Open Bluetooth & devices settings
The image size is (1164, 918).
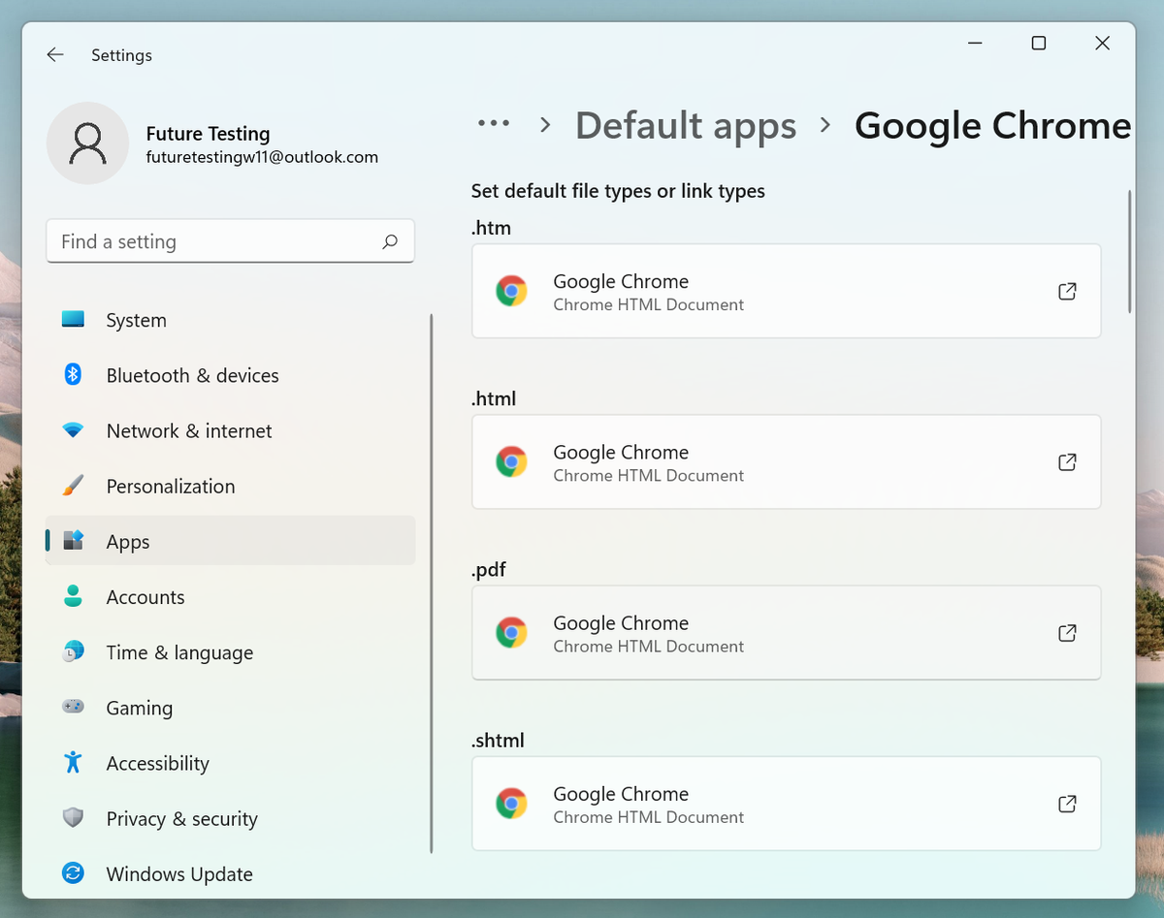coord(73,375)
